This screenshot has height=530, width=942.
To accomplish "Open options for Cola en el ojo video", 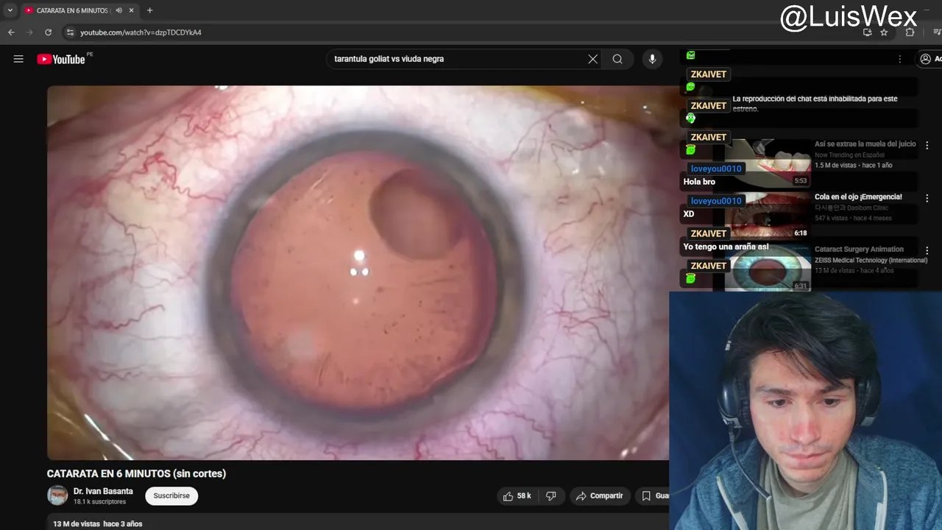I will click(x=927, y=198).
